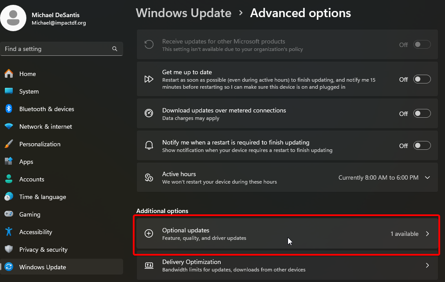Click the Delivery Optimization title
Image resolution: width=445 pixels, height=282 pixels.
191,262
